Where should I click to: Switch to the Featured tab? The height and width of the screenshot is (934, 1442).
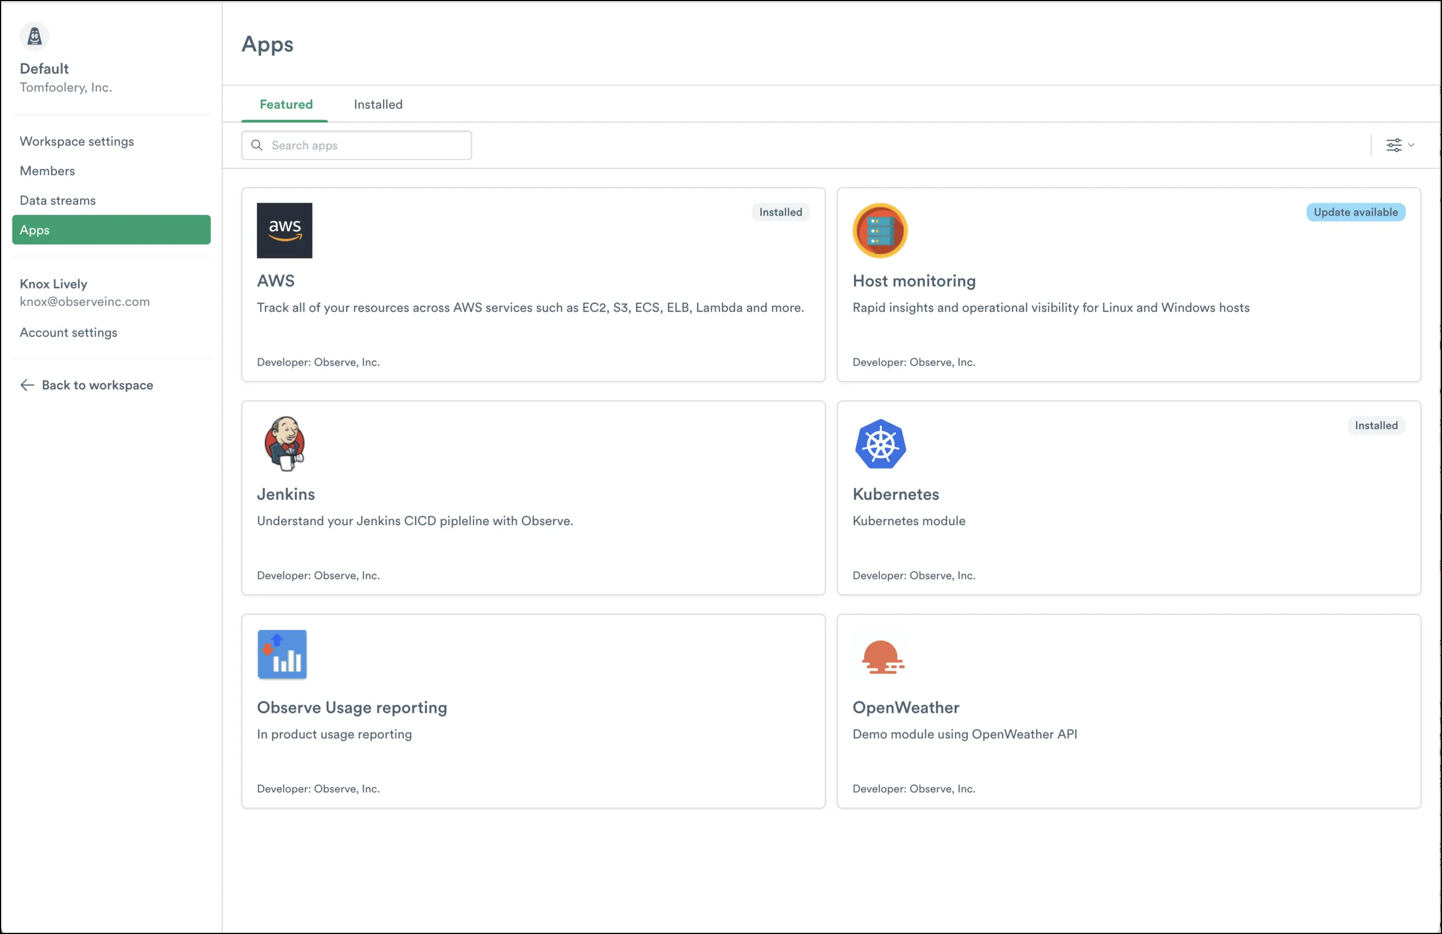click(286, 104)
